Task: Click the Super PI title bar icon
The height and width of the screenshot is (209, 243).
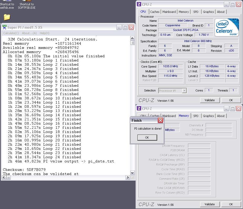Action: 4,27
